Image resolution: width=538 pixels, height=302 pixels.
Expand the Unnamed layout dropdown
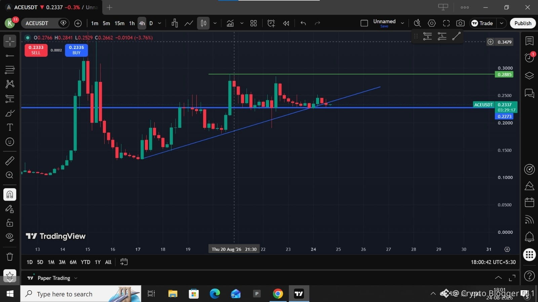pyautogui.click(x=402, y=23)
